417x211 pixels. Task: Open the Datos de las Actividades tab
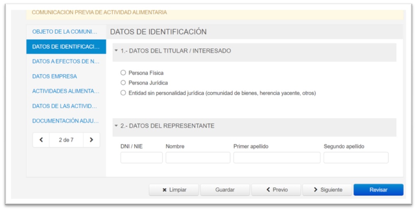click(x=65, y=106)
